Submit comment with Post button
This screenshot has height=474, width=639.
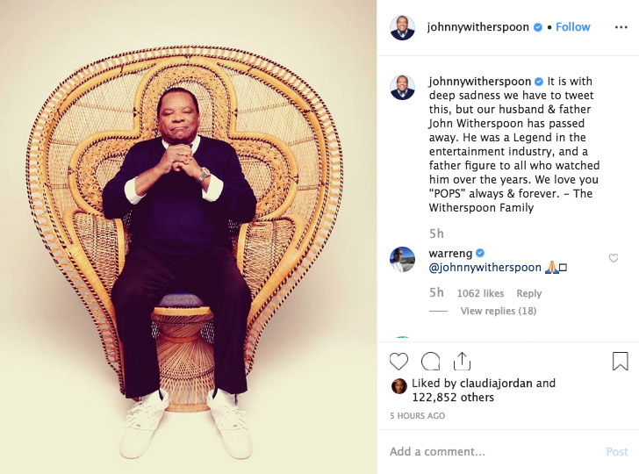coord(617,451)
